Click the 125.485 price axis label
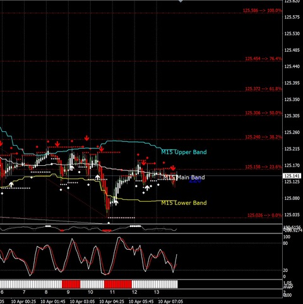 point(292,50)
